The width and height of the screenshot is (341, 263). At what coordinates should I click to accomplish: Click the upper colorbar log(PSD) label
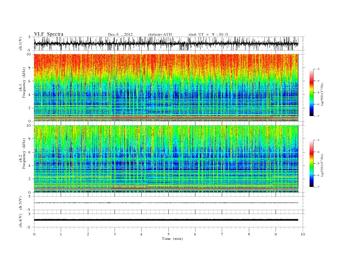pos(322,95)
